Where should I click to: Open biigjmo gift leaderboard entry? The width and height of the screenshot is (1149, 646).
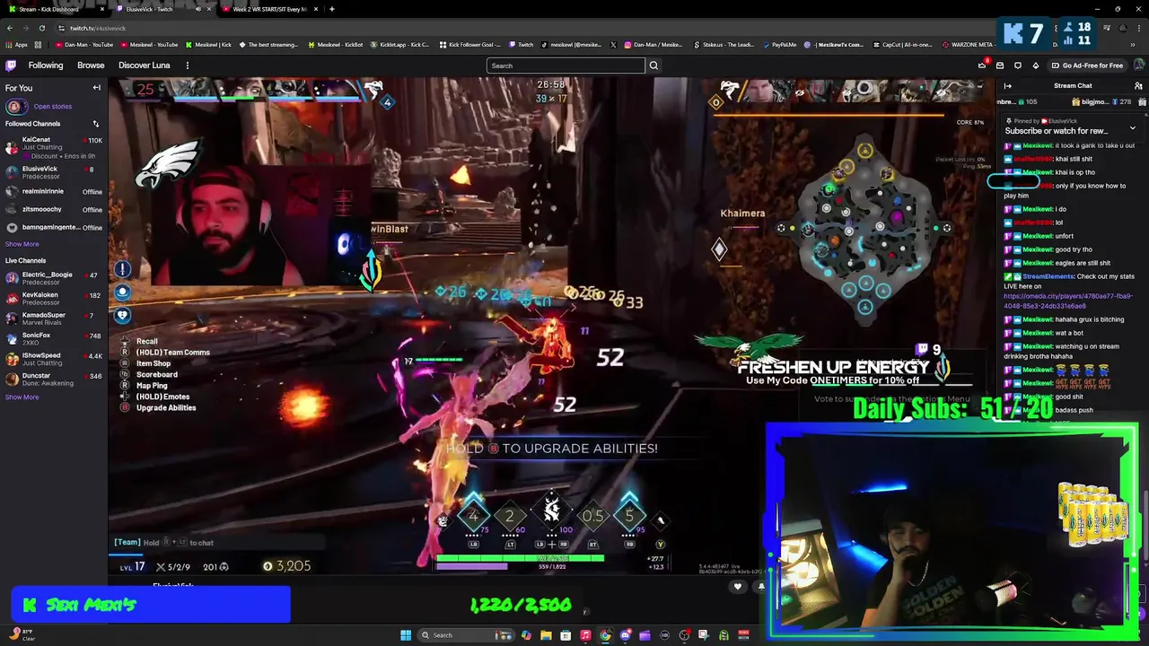(1101, 101)
